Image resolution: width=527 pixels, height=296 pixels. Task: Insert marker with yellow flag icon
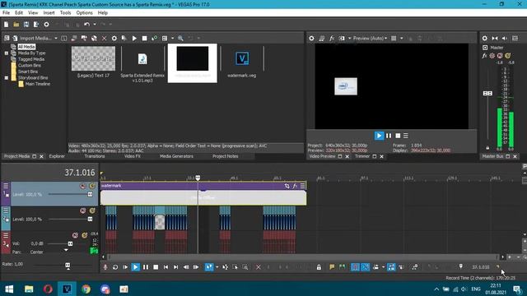click(x=332, y=267)
